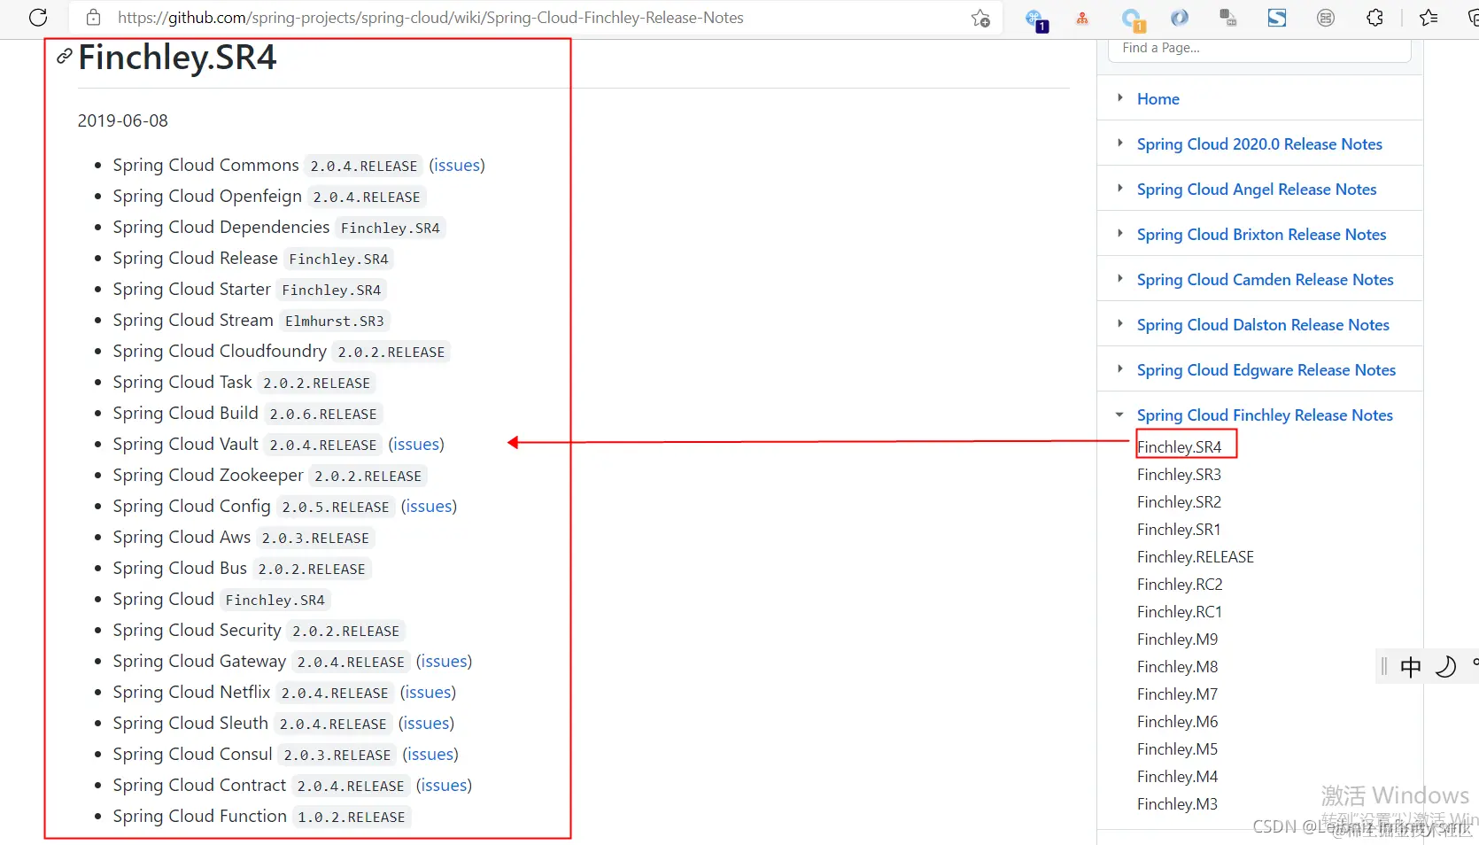Jump to Finchley.SR1 in sidebar
1479x845 pixels.
point(1179,530)
